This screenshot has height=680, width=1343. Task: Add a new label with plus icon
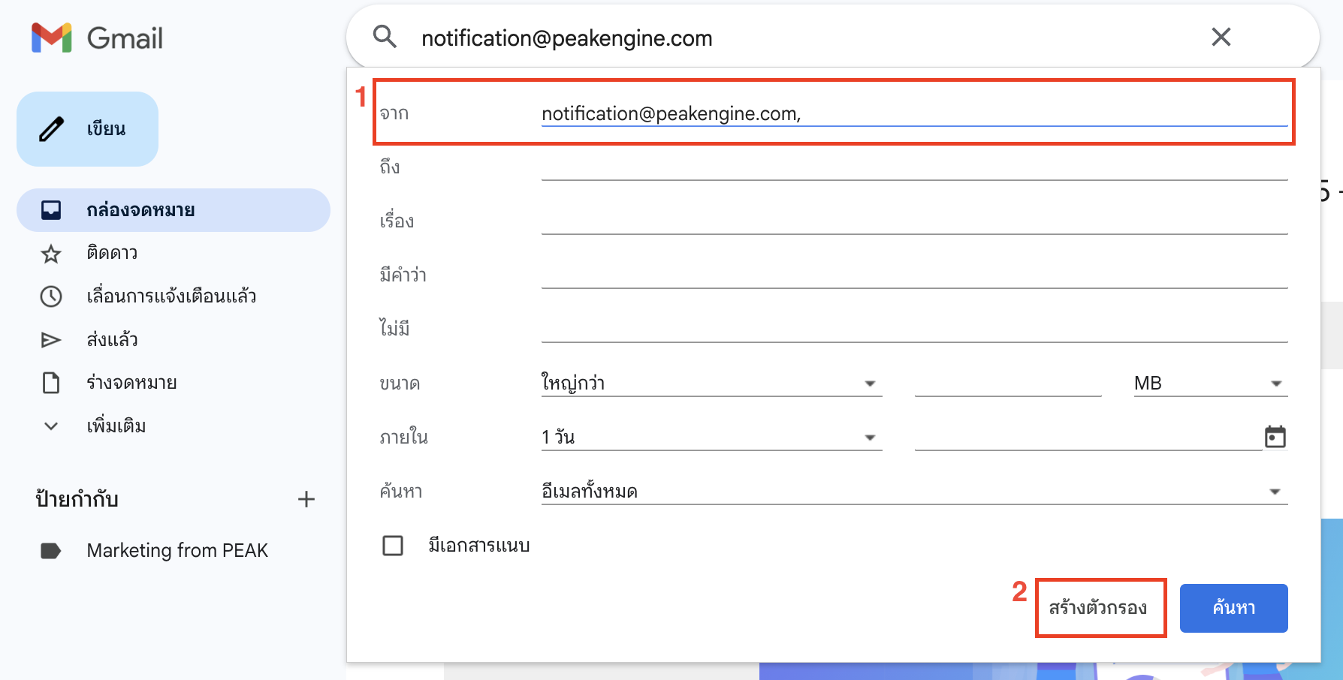tap(306, 499)
